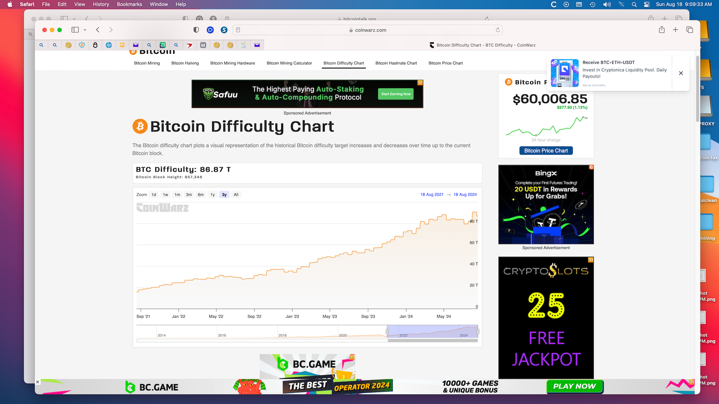Open the green squiggle pinned tab
The width and height of the screenshot is (719, 404).
243,45
